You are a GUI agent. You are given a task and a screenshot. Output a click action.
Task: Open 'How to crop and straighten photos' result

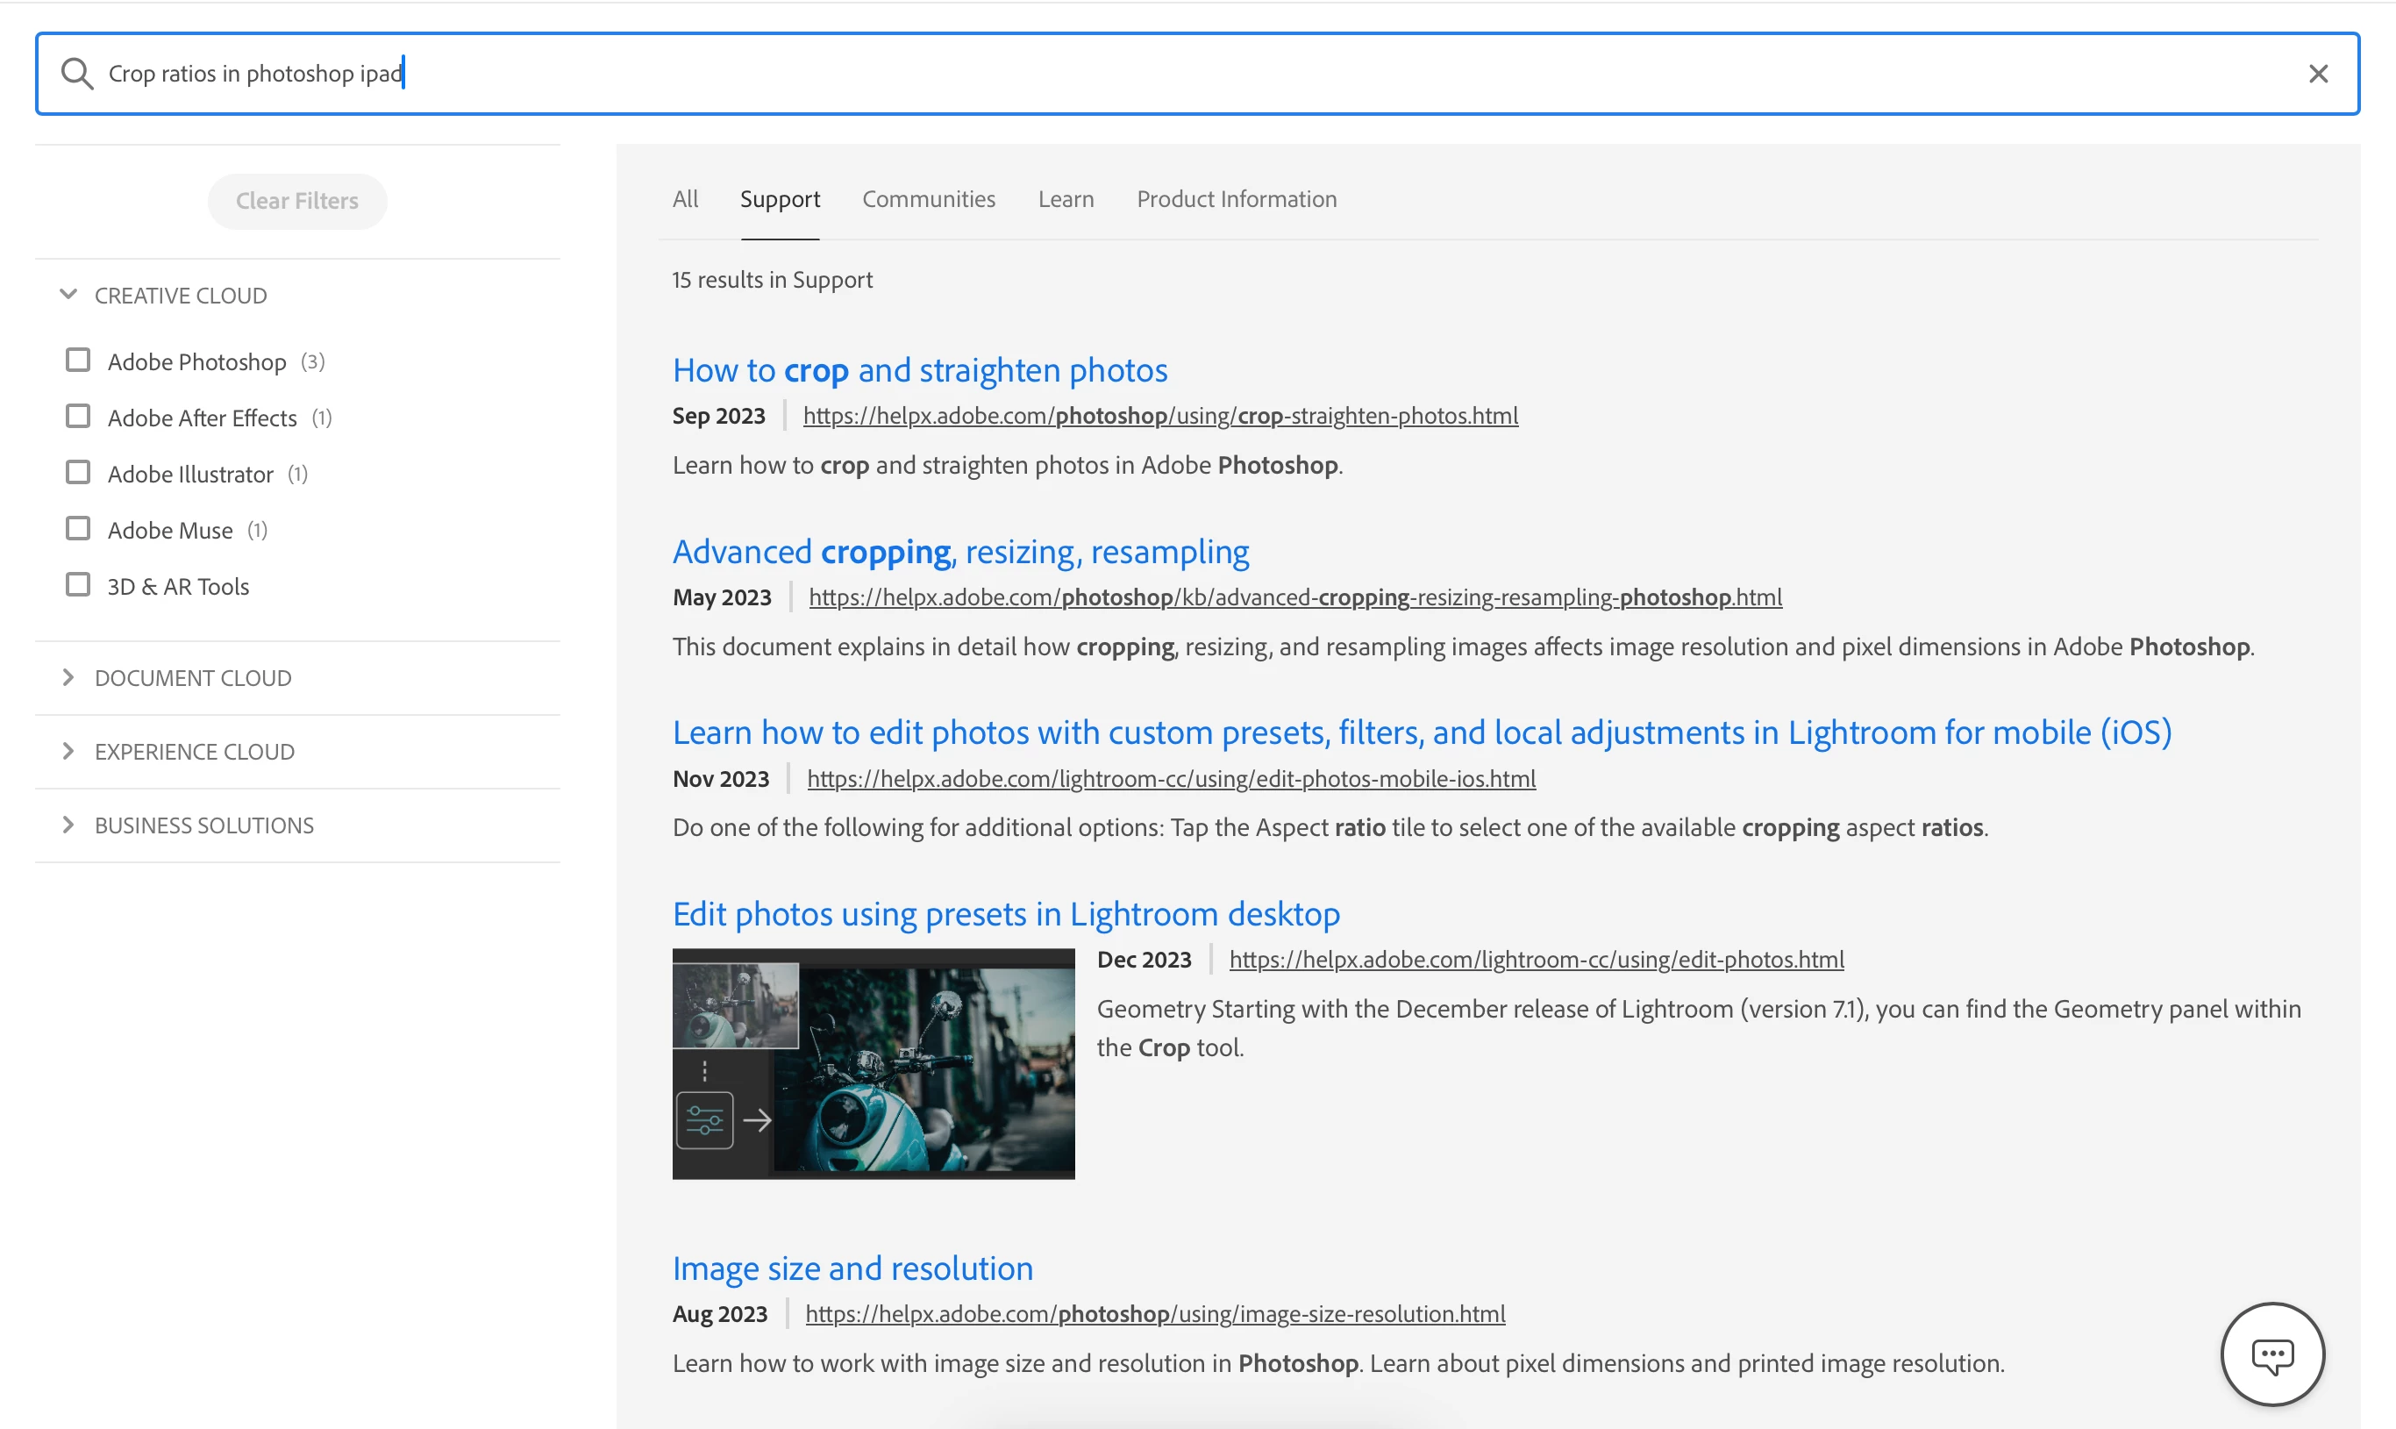point(919,371)
